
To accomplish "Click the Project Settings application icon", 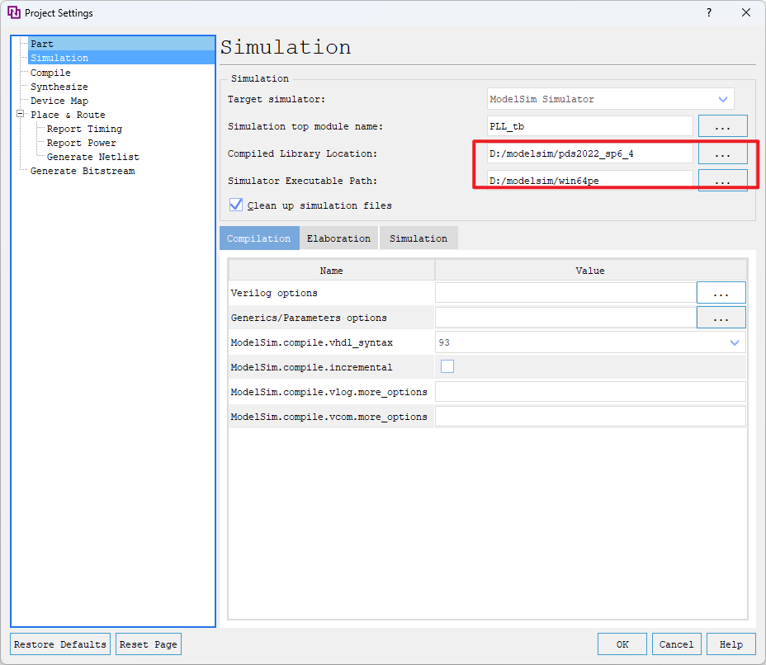I will click(x=12, y=12).
